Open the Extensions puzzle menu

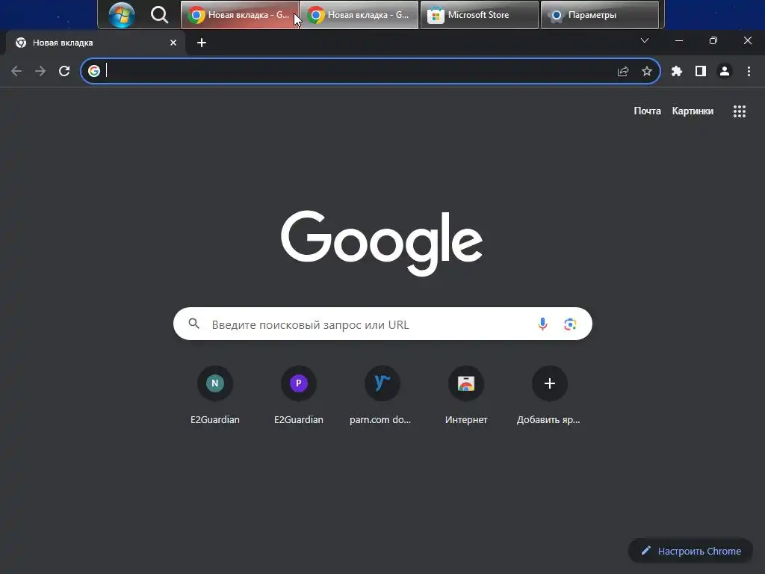(x=677, y=71)
